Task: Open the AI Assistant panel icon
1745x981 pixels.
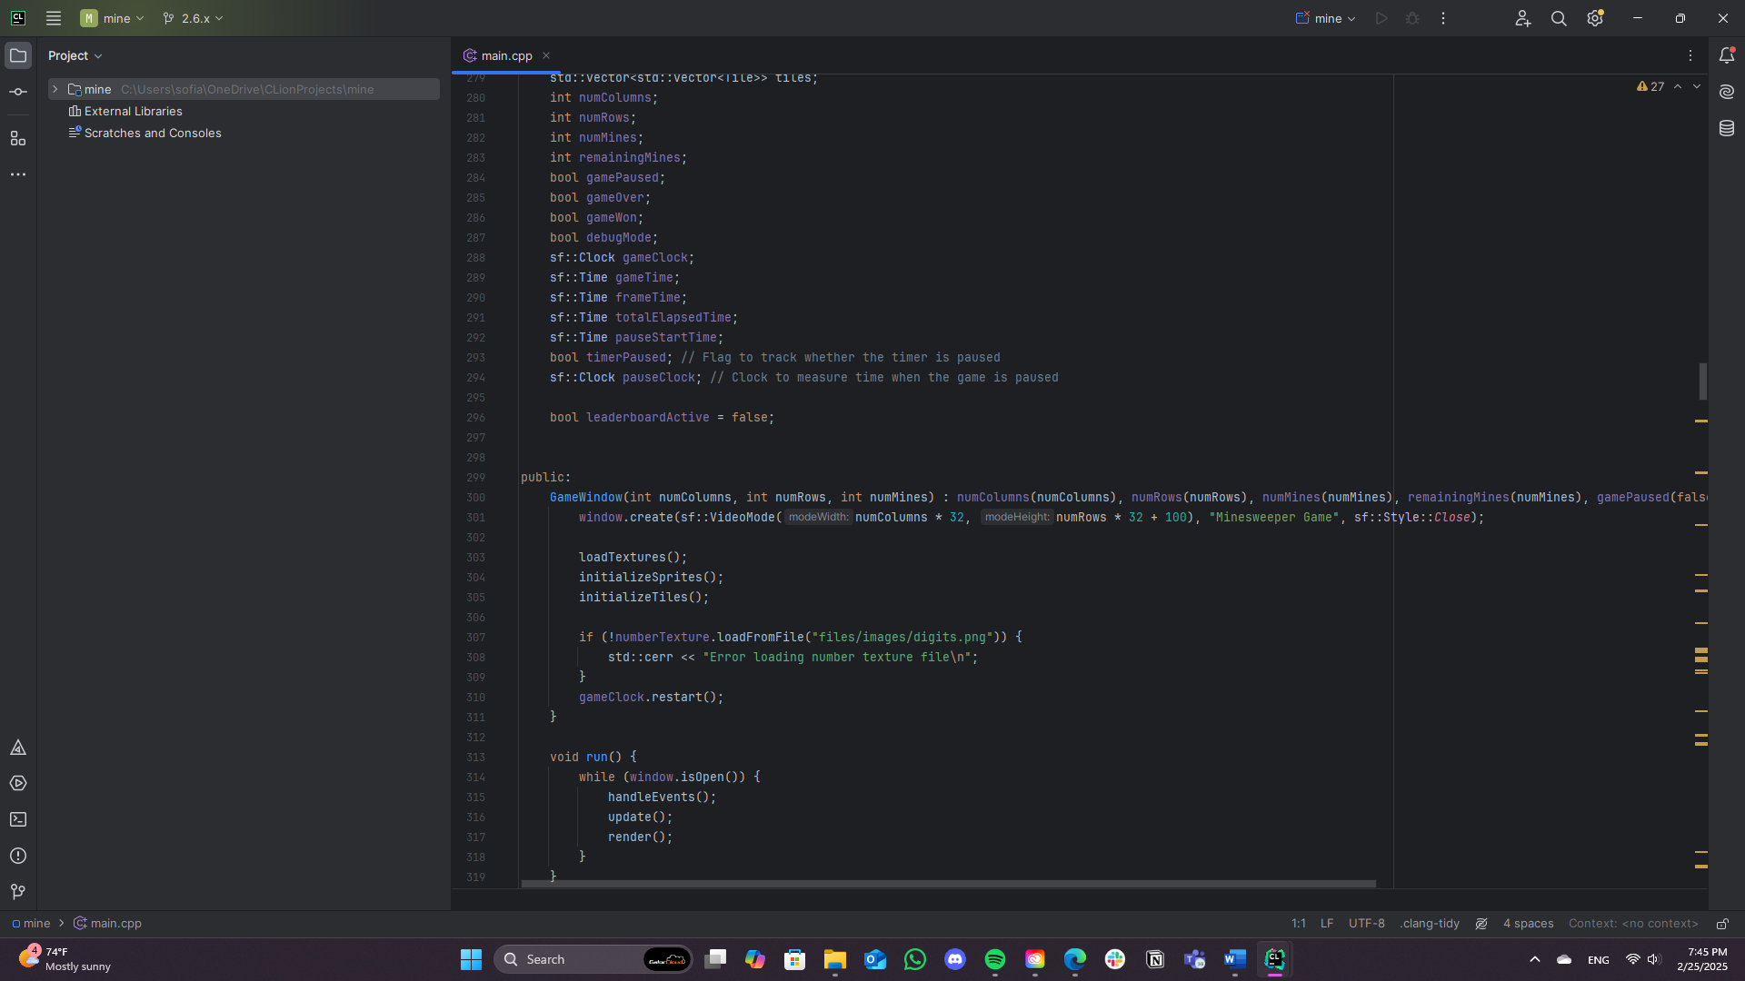Action: 1727,92
